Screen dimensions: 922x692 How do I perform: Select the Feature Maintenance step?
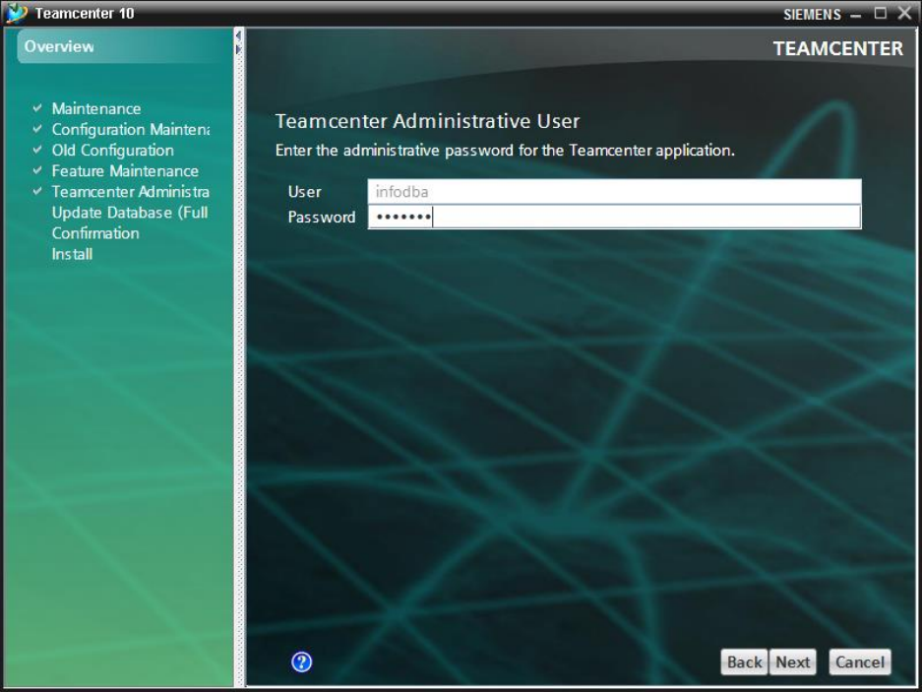pyautogui.click(x=125, y=171)
